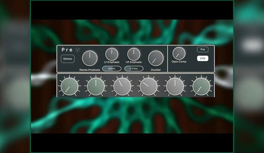The height and width of the screenshot is (153, 264).
Task: Click the Stereo Emphasis label
Action: pyautogui.click(x=90, y=70)
